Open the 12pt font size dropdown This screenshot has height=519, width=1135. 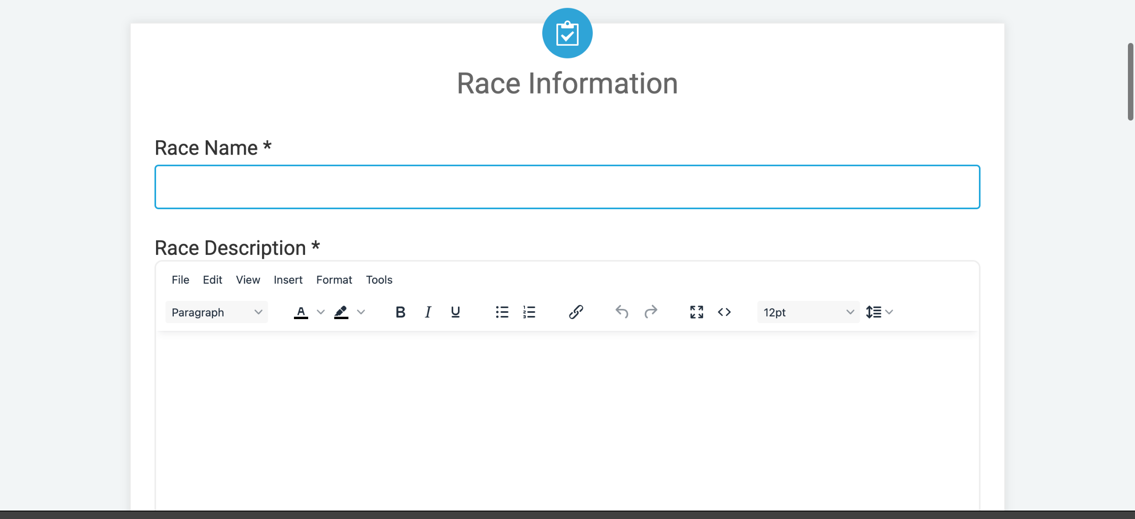(808, 312)
